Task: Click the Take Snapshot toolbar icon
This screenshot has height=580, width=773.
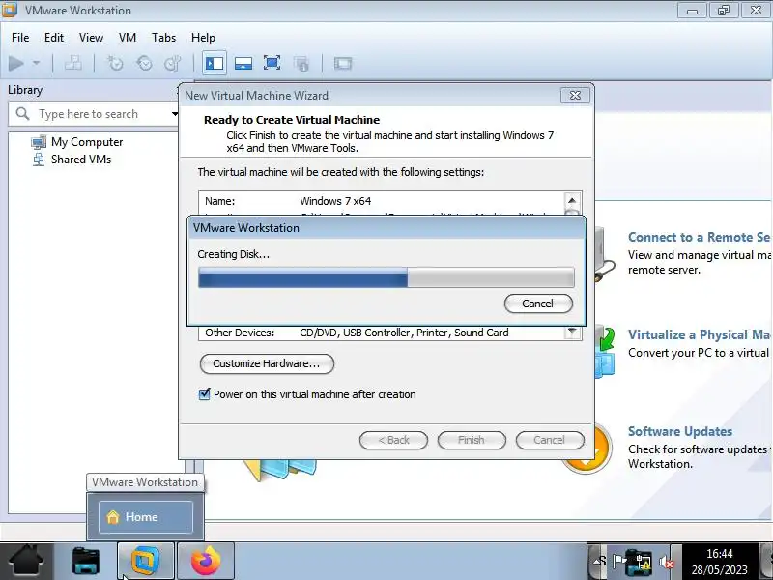Action: coord(115,63)
